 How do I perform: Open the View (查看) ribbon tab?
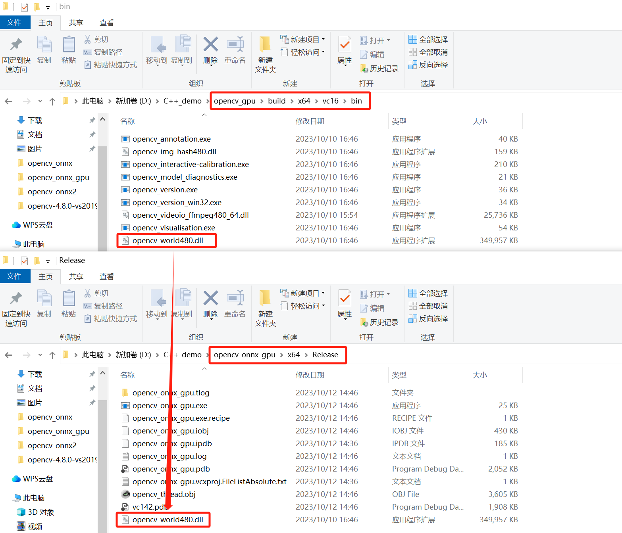tap(106, 23)
